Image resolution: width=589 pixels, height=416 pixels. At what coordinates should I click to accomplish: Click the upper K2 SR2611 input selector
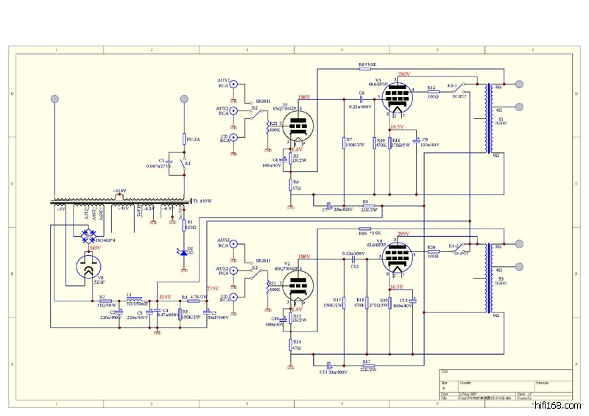(x=255, y=112)
